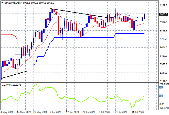Click the green CCI line peak in late May
The width and height of the screenshot is (169, 115).
[x=37, y=84]
